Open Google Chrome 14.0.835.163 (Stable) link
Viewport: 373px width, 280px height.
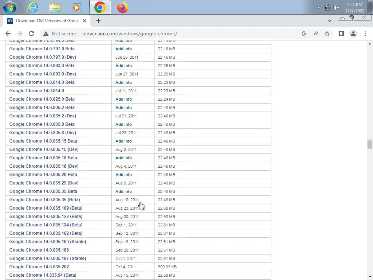pos(48,242)
